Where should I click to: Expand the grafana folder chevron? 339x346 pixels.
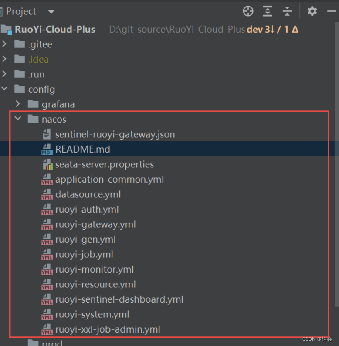coord(18,104)
